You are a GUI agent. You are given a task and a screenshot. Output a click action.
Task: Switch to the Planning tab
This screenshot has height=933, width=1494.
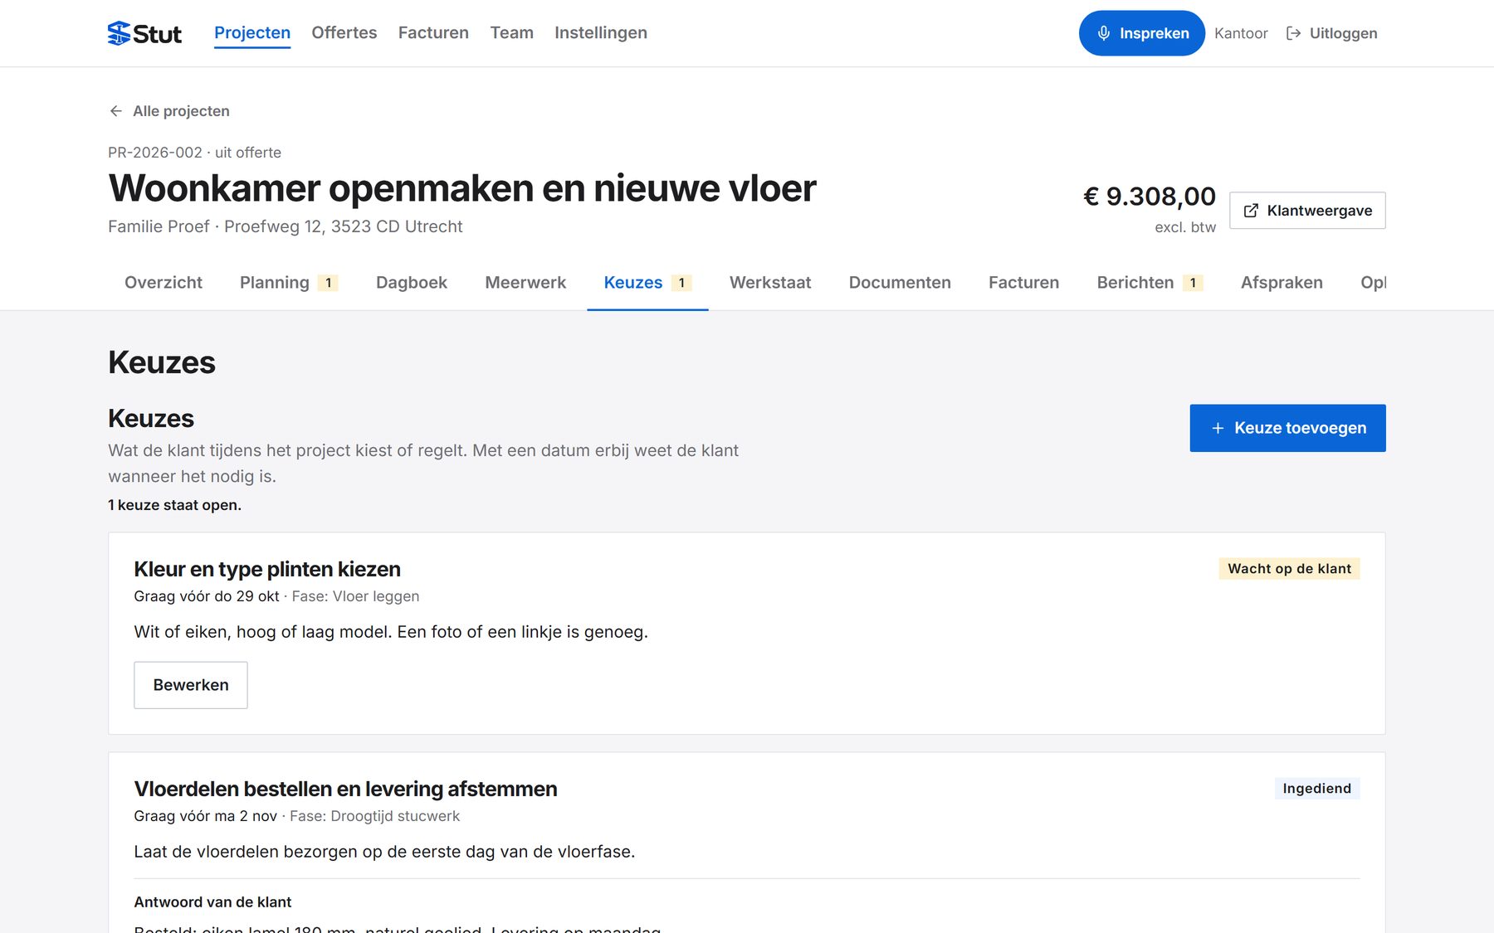click(288, 283)
